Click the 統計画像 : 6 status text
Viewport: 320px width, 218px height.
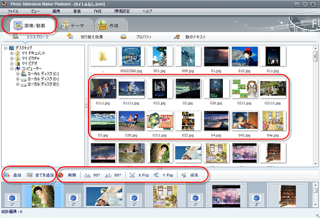12,212
